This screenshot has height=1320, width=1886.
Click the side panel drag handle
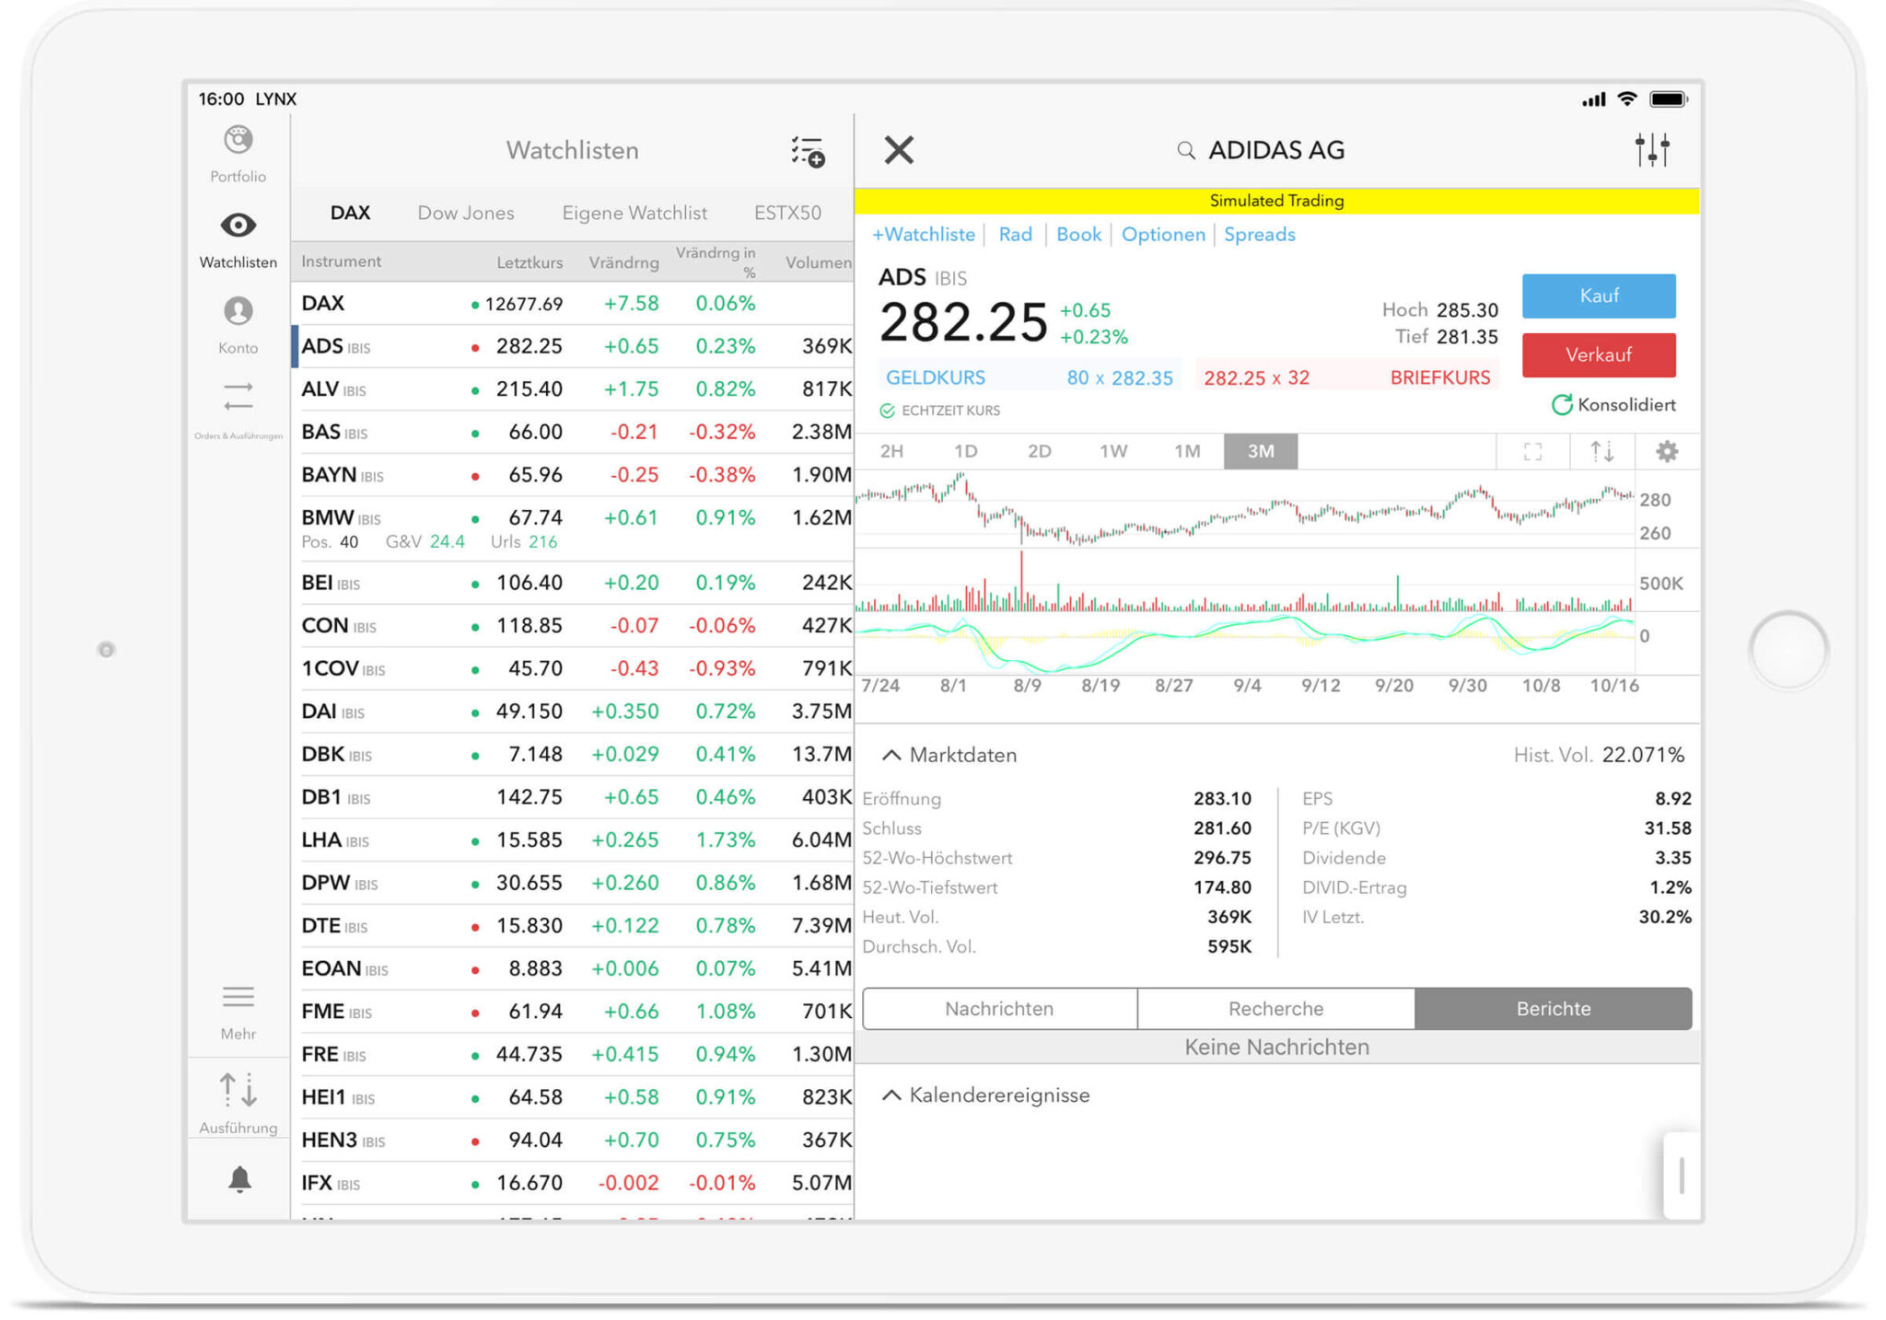pos(1682,1175)
